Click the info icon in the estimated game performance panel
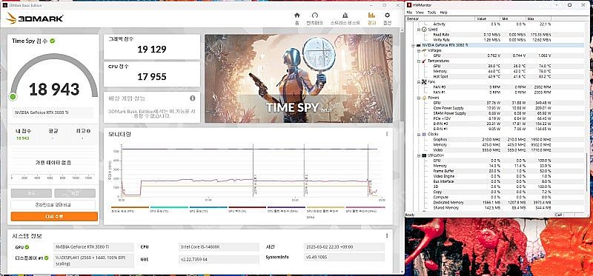Screen dimensions: 593x276 193,98
